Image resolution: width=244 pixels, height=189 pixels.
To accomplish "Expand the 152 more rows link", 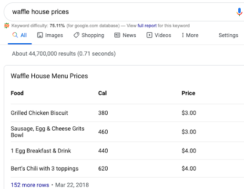I will [30, 185].
